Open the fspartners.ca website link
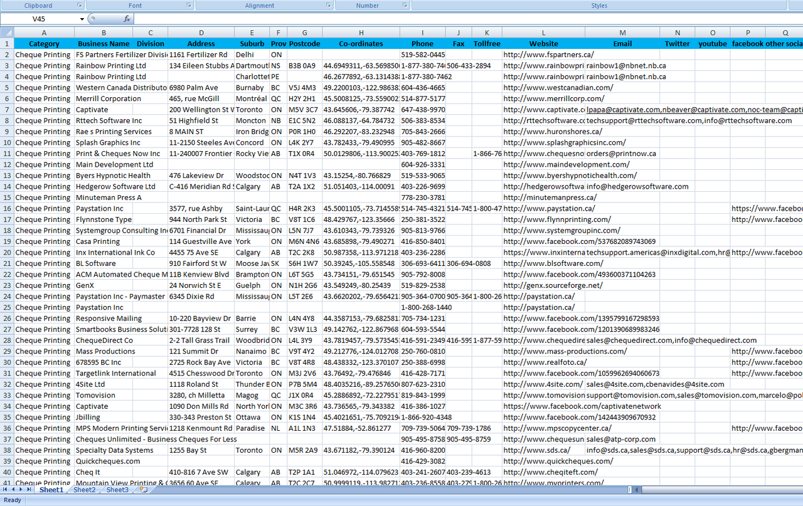 click(548, 55)
